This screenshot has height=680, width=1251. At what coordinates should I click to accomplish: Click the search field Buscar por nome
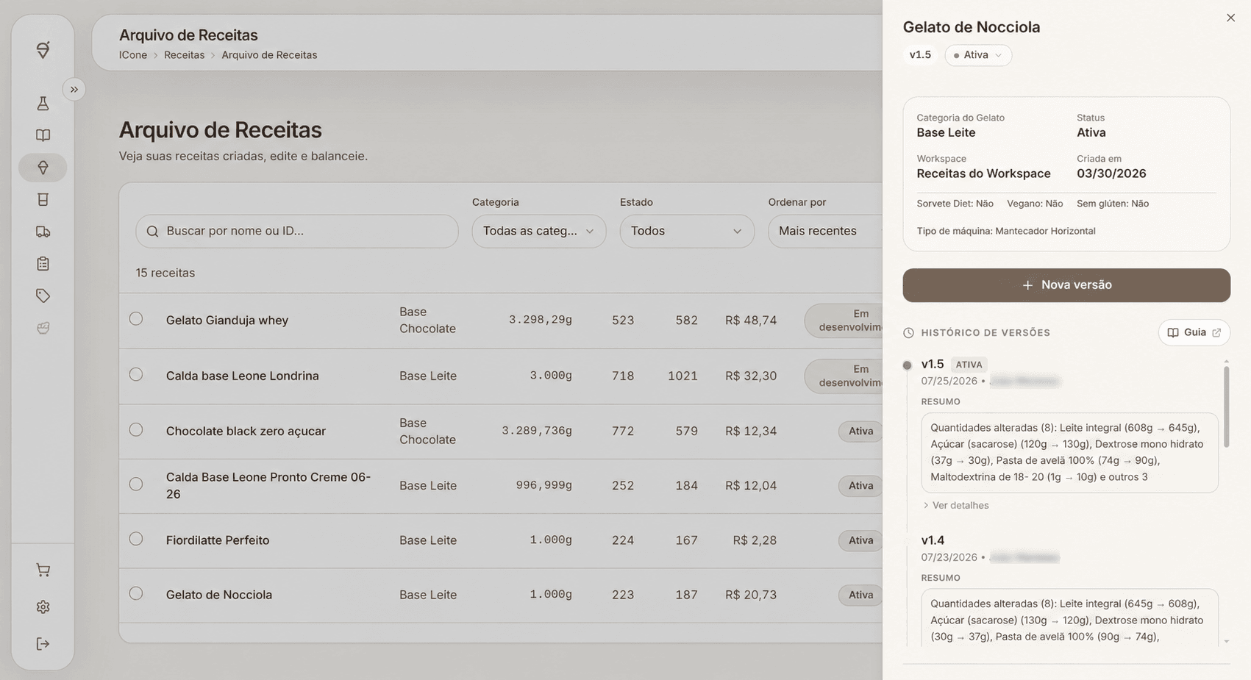click(x=297, y=231)
